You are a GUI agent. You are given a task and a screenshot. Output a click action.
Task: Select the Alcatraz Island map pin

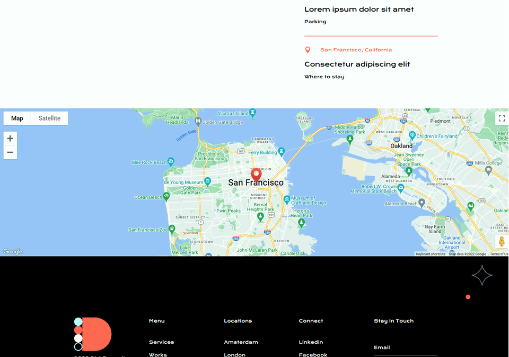click(253, 113)
